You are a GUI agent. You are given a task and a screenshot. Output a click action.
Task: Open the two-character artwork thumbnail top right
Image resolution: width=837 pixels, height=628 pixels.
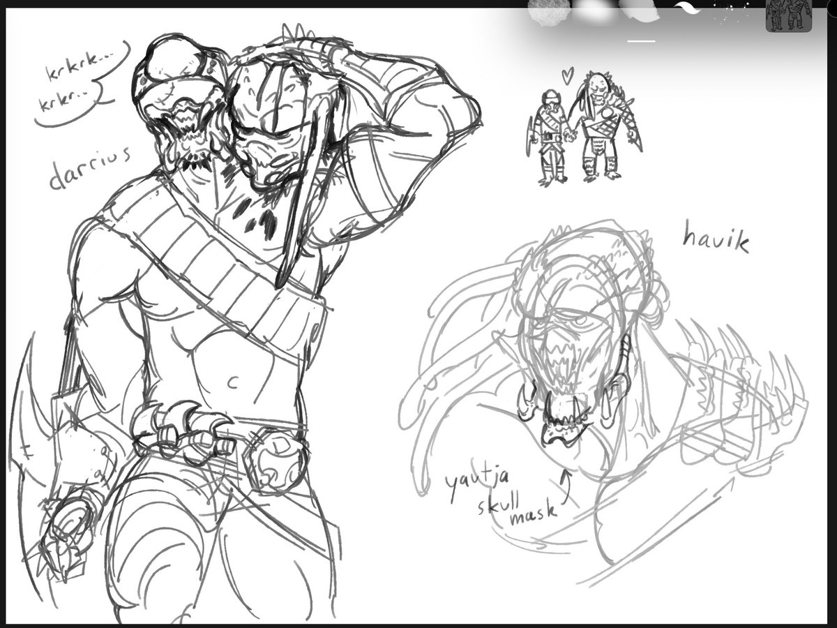pos(788,13)
